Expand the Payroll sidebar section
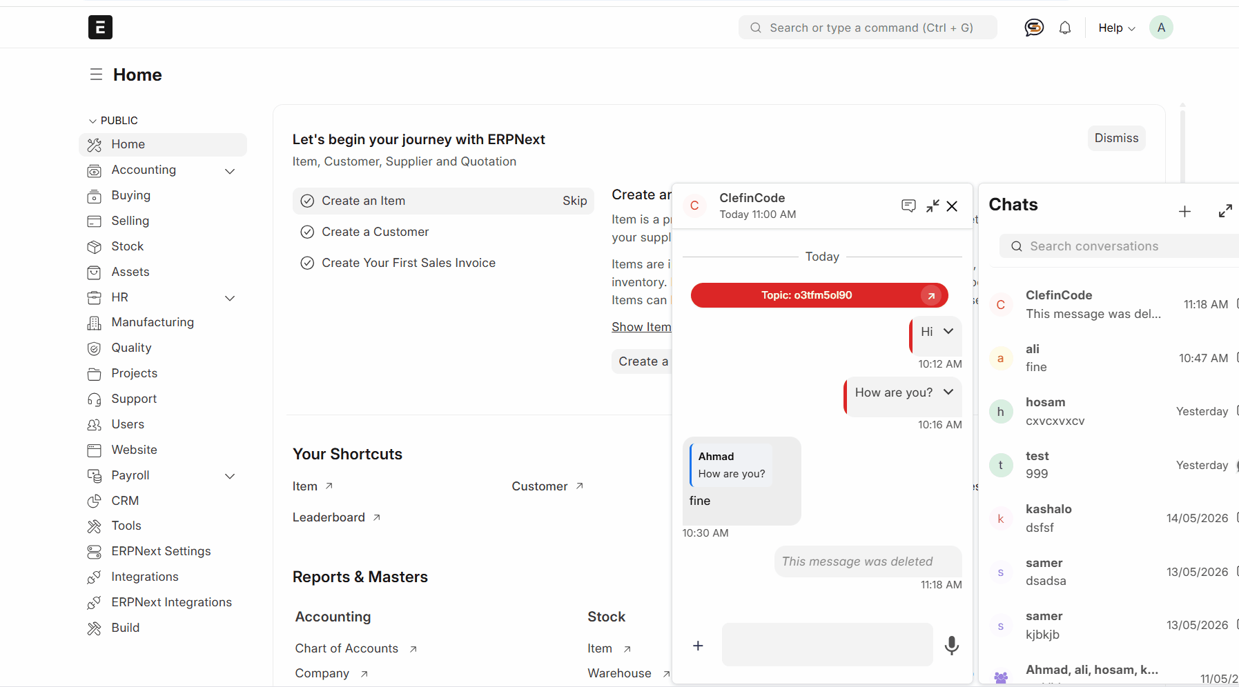This screenshot has width=1239, height=687. [x=230, y=476]
